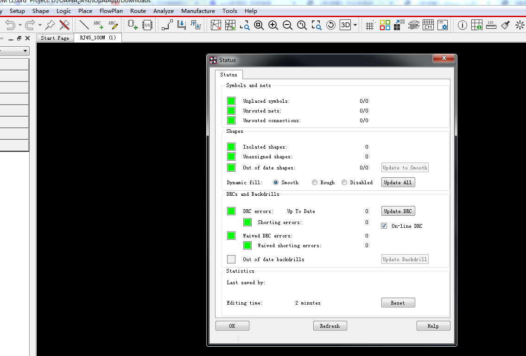The height and width of the screenshot is (356, 526).
Task: Click the grid with green info icon
Action: 477,25
